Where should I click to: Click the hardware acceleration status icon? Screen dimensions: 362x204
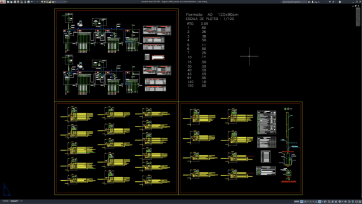[353, 202]
